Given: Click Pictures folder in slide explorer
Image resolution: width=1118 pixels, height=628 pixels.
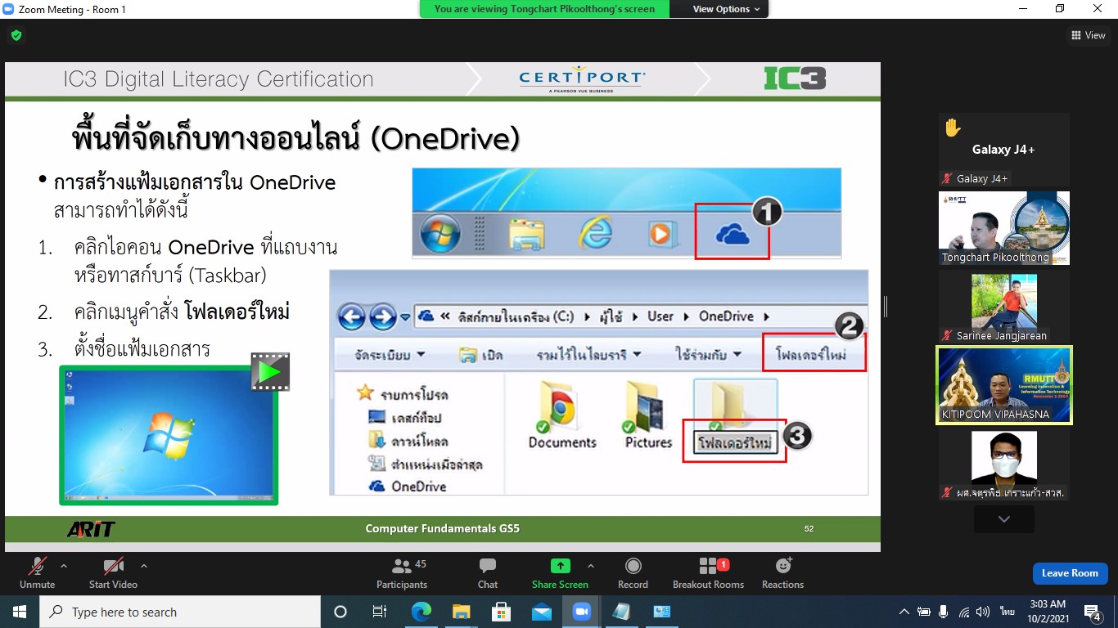Looking at the screenshot, I should click(647, 416).
